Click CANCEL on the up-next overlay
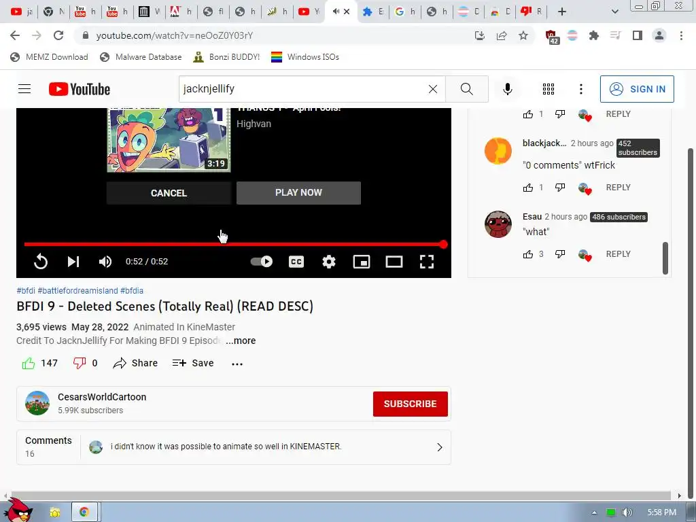The image size is (696, 522). point(169,193)
